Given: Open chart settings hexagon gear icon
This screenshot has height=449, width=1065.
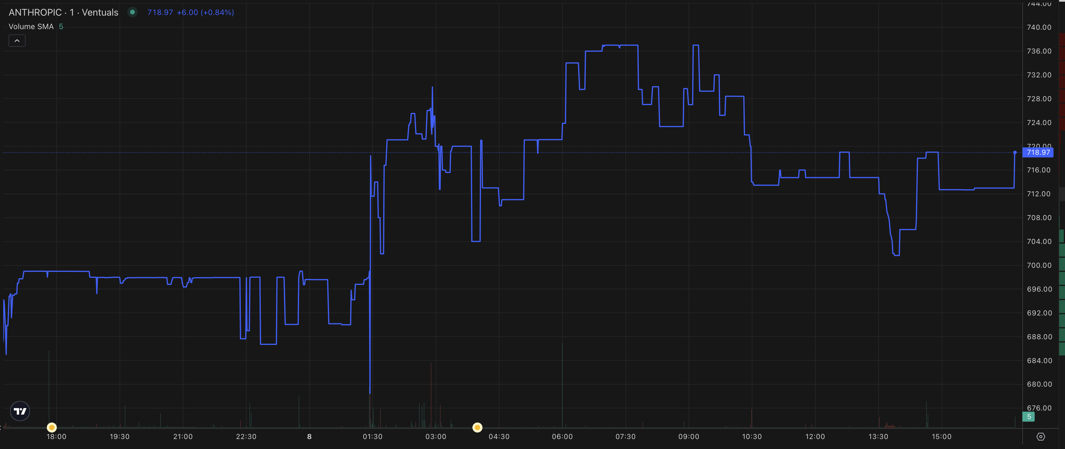Looking at the screenshot, I should click(x=1041, y=437).
